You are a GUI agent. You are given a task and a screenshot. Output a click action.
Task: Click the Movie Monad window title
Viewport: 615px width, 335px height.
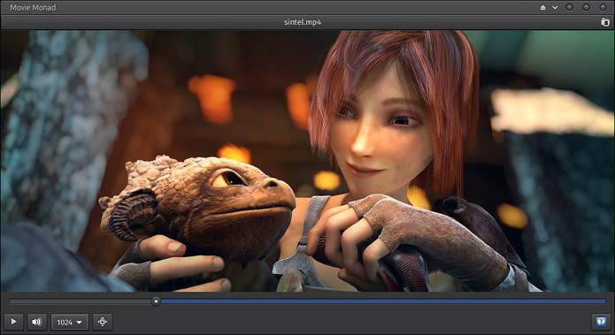[33, 7]
